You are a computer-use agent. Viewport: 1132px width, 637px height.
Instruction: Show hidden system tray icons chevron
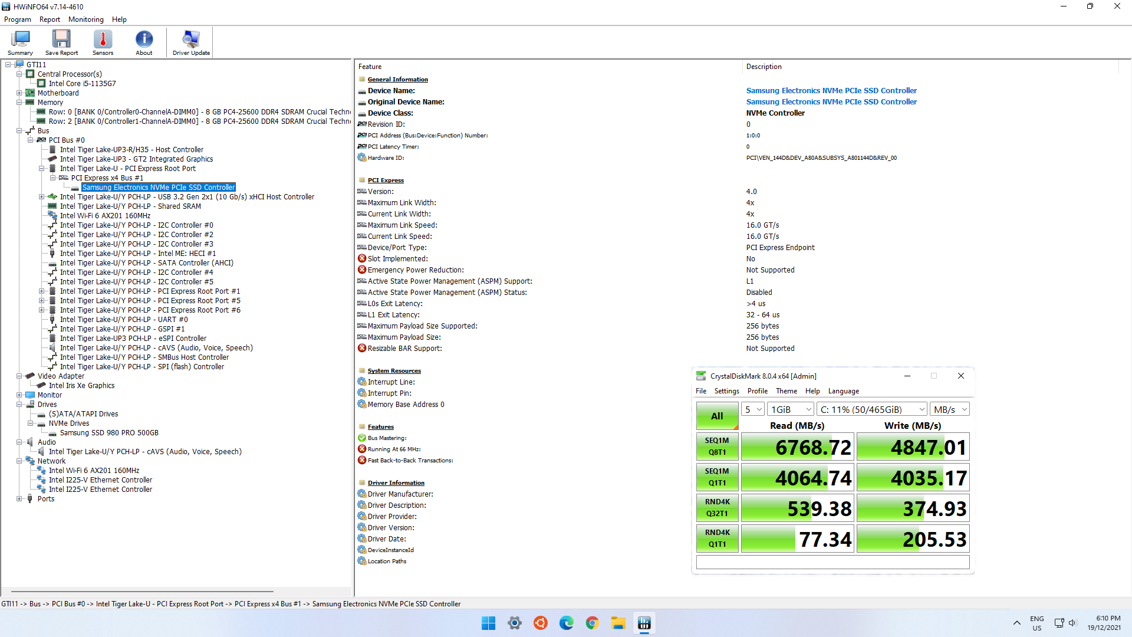1016,623
